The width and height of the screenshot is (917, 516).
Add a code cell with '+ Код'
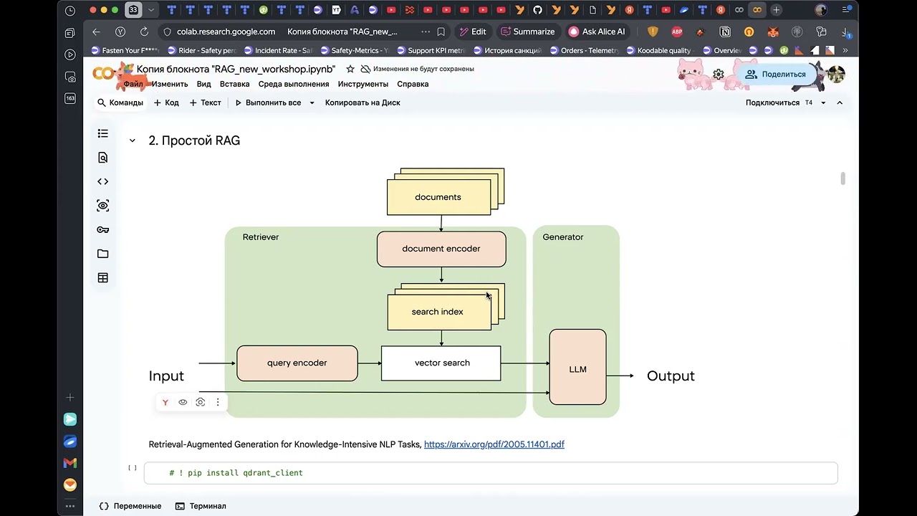(x=166, y=102)
